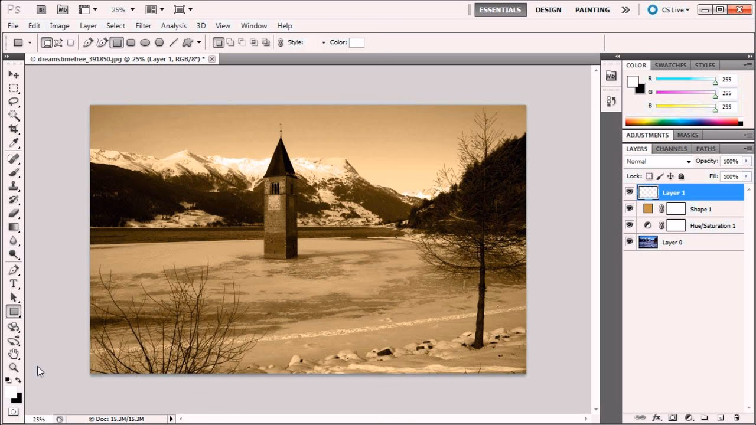
Task: Switch to the Channels tab
Action: (x=671, y=149)
